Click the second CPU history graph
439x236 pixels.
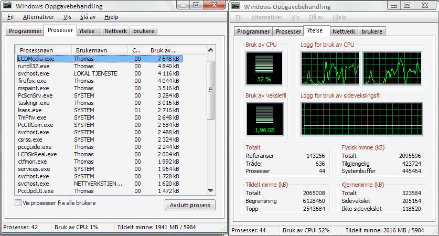tap(392, 68)
